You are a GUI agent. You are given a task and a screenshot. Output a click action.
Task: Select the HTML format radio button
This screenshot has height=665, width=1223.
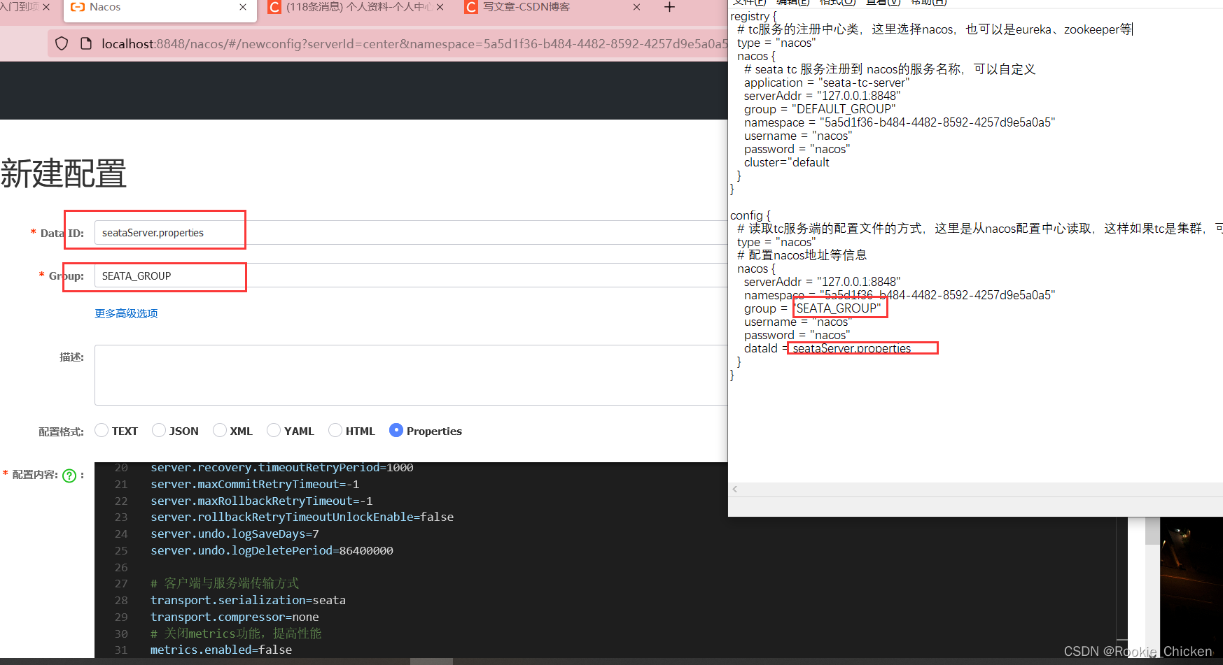click(x=335, y=430)
